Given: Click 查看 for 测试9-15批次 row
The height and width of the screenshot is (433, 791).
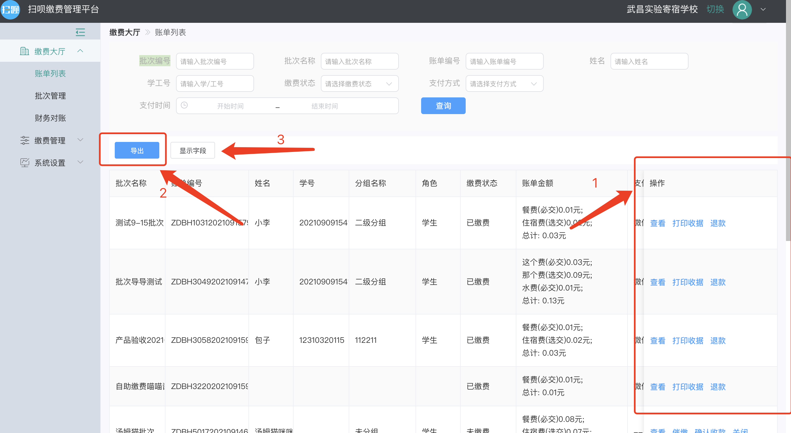Looking at the screenshot, I should pos(657,223).
